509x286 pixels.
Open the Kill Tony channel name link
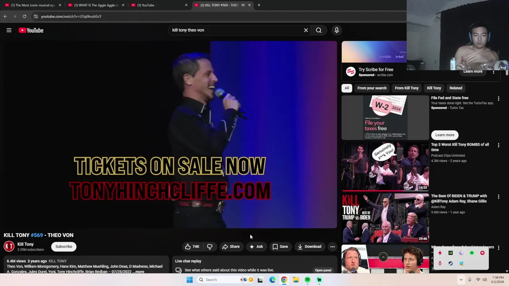click(25, 244)
